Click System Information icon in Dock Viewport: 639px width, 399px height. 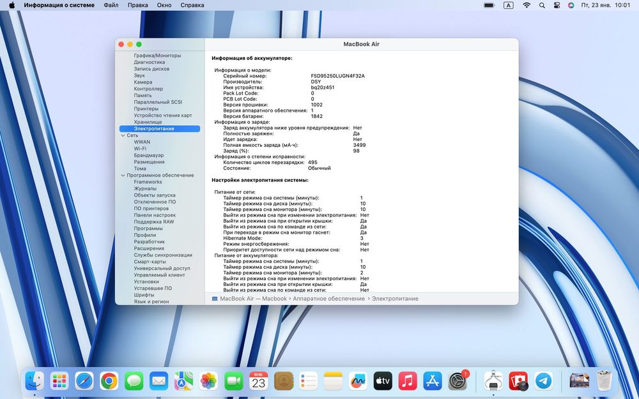493,382
